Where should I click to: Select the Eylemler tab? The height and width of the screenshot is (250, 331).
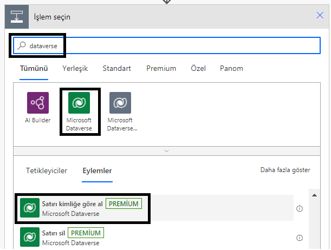(97, 170)
